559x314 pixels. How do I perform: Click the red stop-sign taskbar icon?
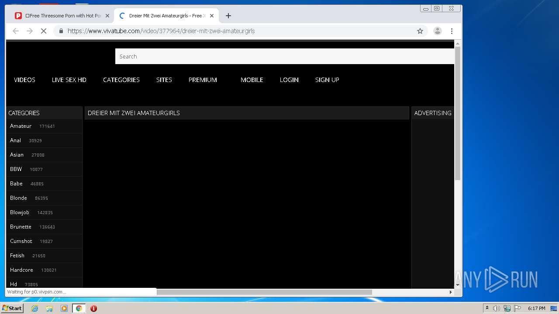tap(93, 308)
